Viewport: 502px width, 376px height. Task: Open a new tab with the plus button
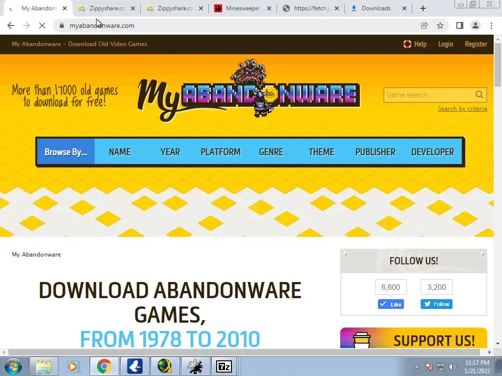point(423,9)
